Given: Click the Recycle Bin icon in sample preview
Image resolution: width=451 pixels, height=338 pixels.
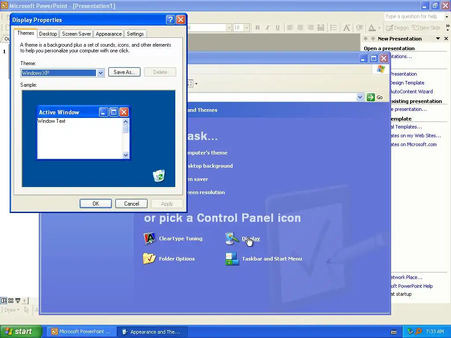Looking at the screenshot, I should [159, 176].
